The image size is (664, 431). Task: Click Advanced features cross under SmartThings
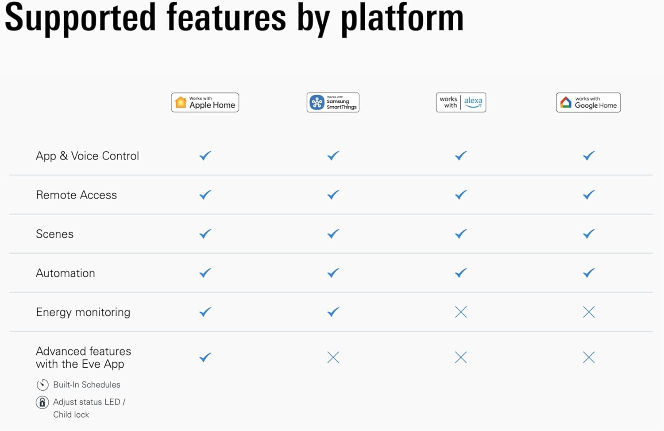point(333,357)
